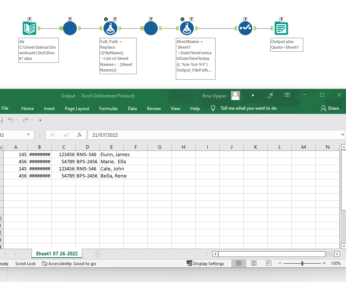
Task: Select the Sheet1 07-26-2022 sheet tab
Action: pyautogui.click(x=57, y=254)
